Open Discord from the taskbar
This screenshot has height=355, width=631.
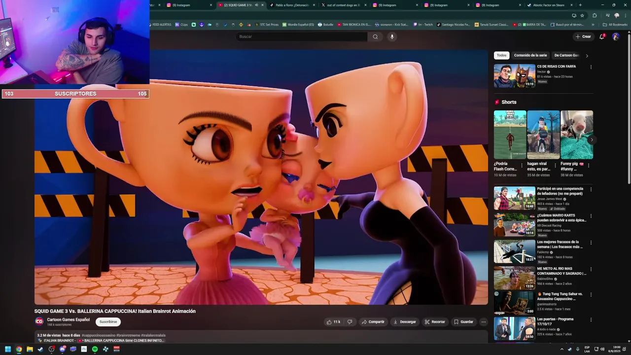(62, 349)
